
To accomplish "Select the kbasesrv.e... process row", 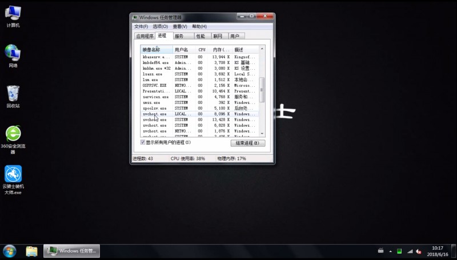I will [x=199, y=57].
